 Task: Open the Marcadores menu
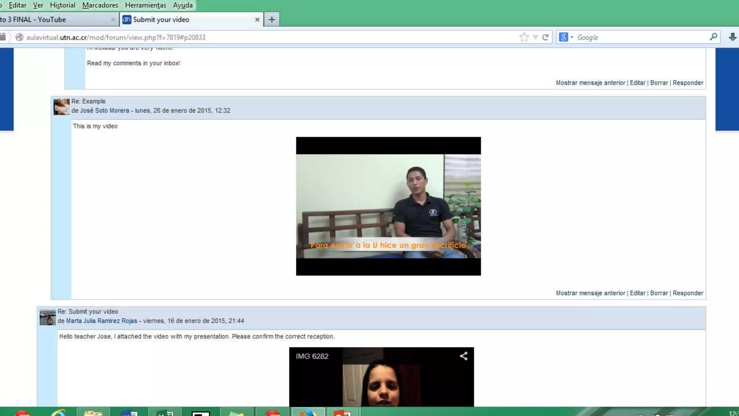tap(100, 5)
